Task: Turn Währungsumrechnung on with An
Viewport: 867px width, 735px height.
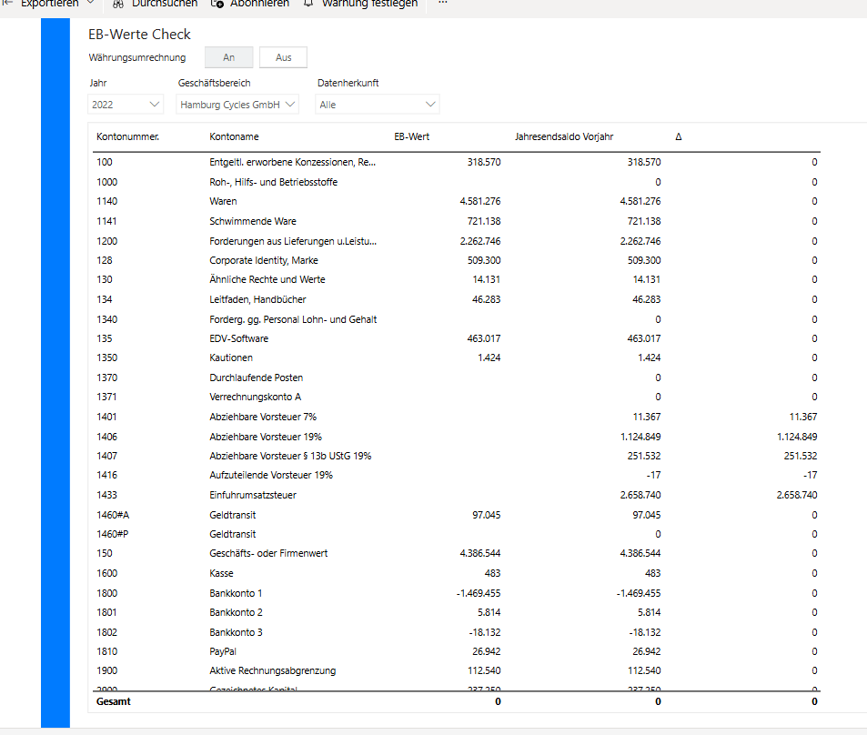Action: [229, 57]
